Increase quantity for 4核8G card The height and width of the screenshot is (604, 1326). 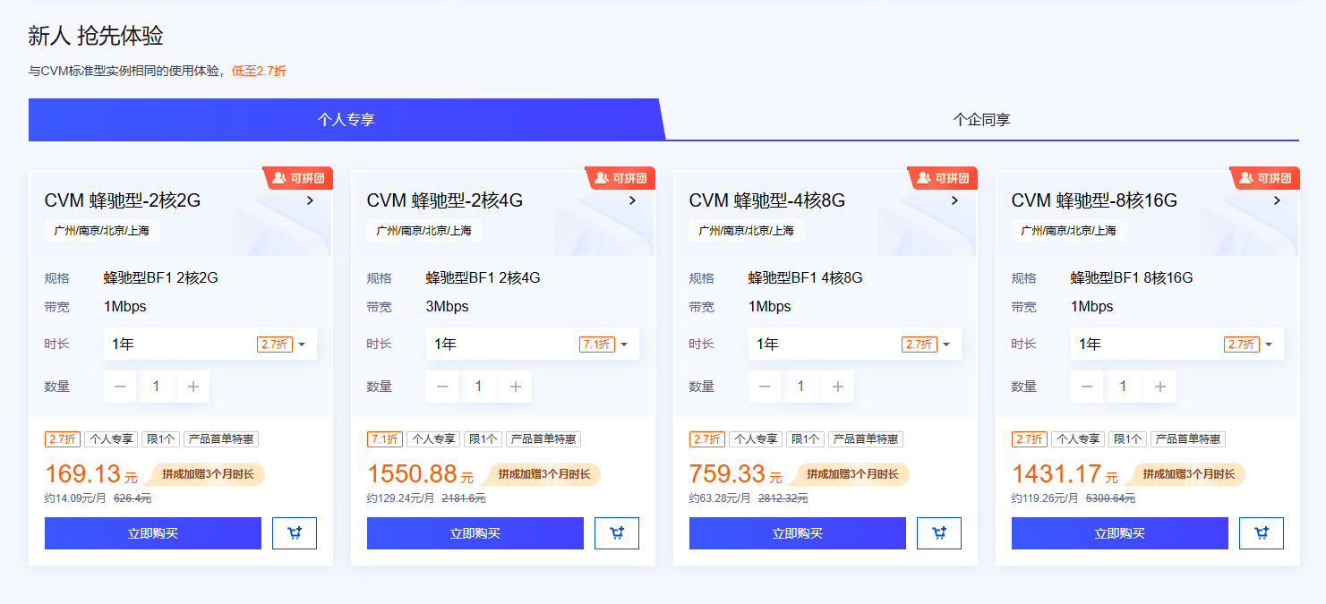point(838,387)
